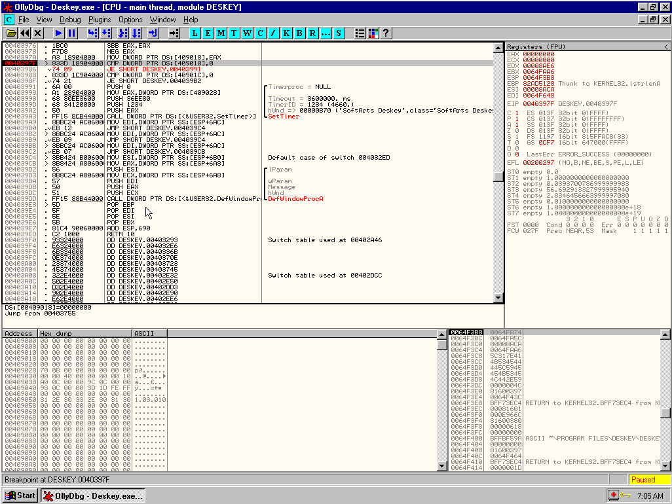This screenshot has height=504, width=672.
Task: Click the disassembly pane vertical scrollbar thumb
Action: [x=498, y=177]
